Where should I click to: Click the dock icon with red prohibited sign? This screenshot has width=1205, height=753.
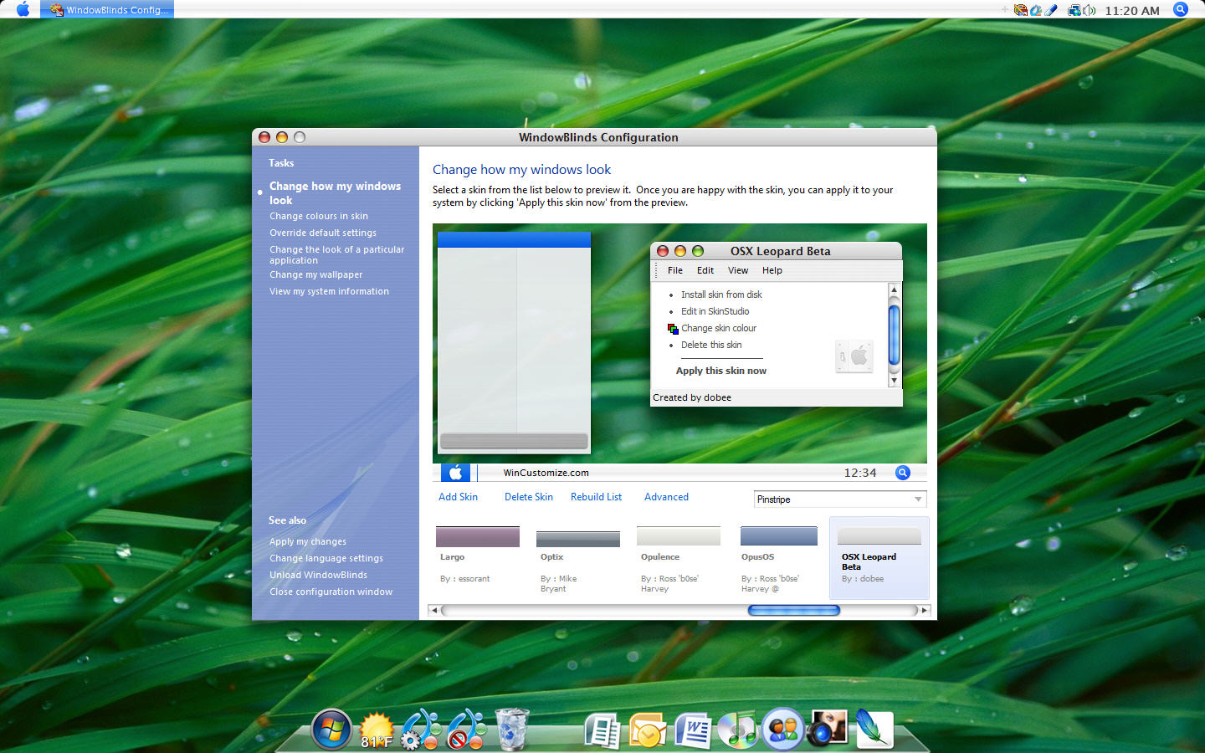coord(466,730)
